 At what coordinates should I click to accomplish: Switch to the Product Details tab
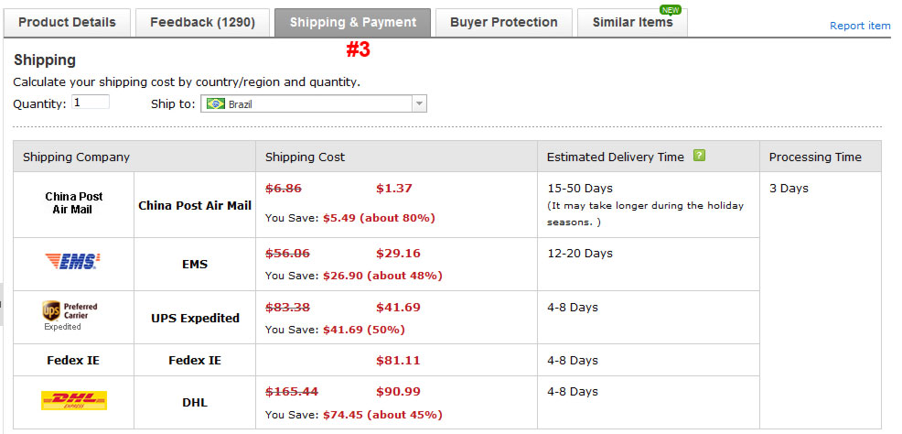click(x=67, y=23)
